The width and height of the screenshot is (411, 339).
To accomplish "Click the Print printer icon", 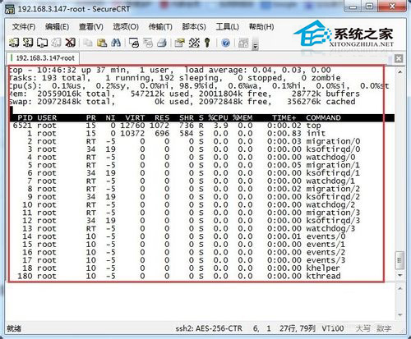I will point(162,43).
